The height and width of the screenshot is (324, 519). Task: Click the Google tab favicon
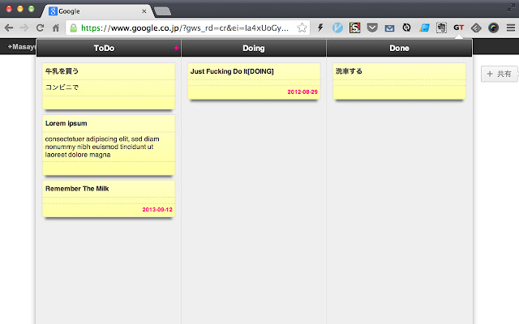(53, 11)
